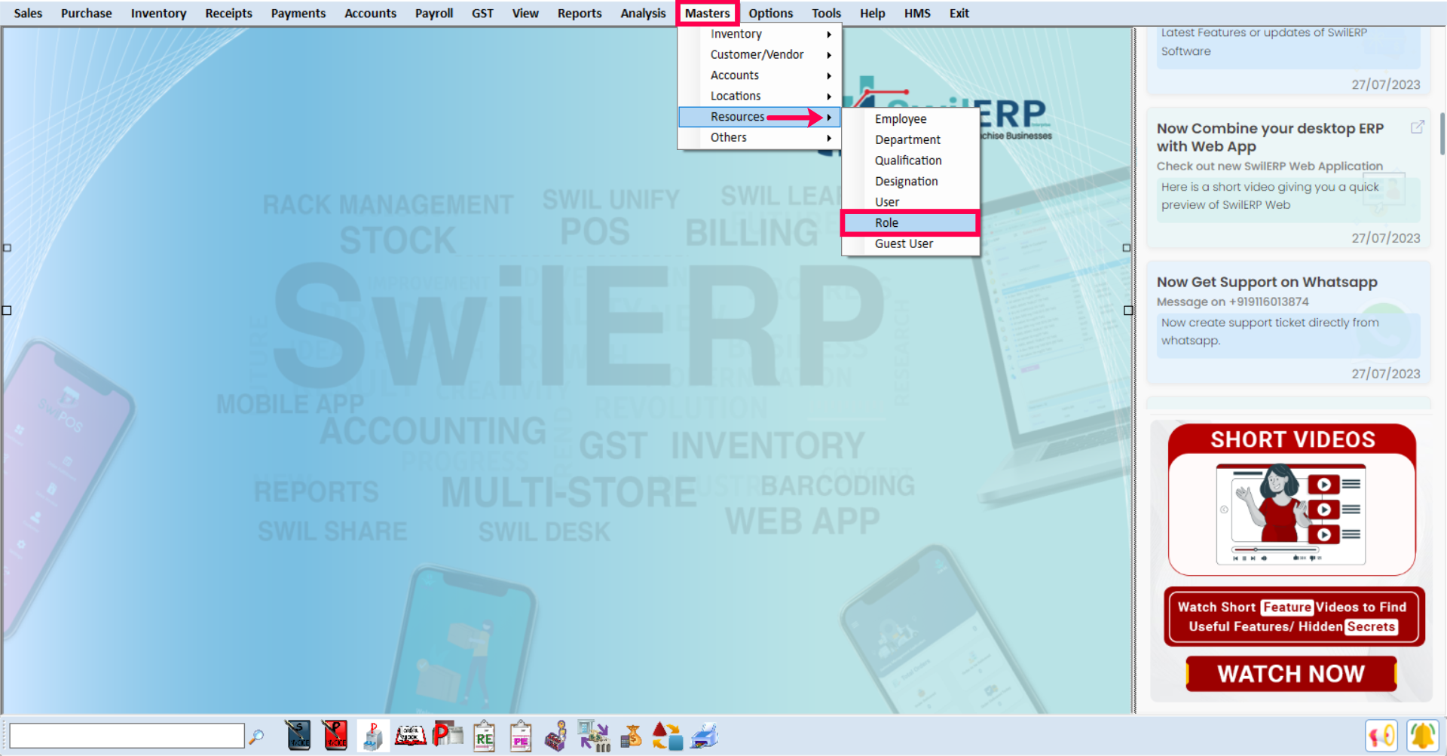Click the red P with copier icon
The height and width of the screenshot is (756, 1447).
pyautogui.click(x=448, y=736)
